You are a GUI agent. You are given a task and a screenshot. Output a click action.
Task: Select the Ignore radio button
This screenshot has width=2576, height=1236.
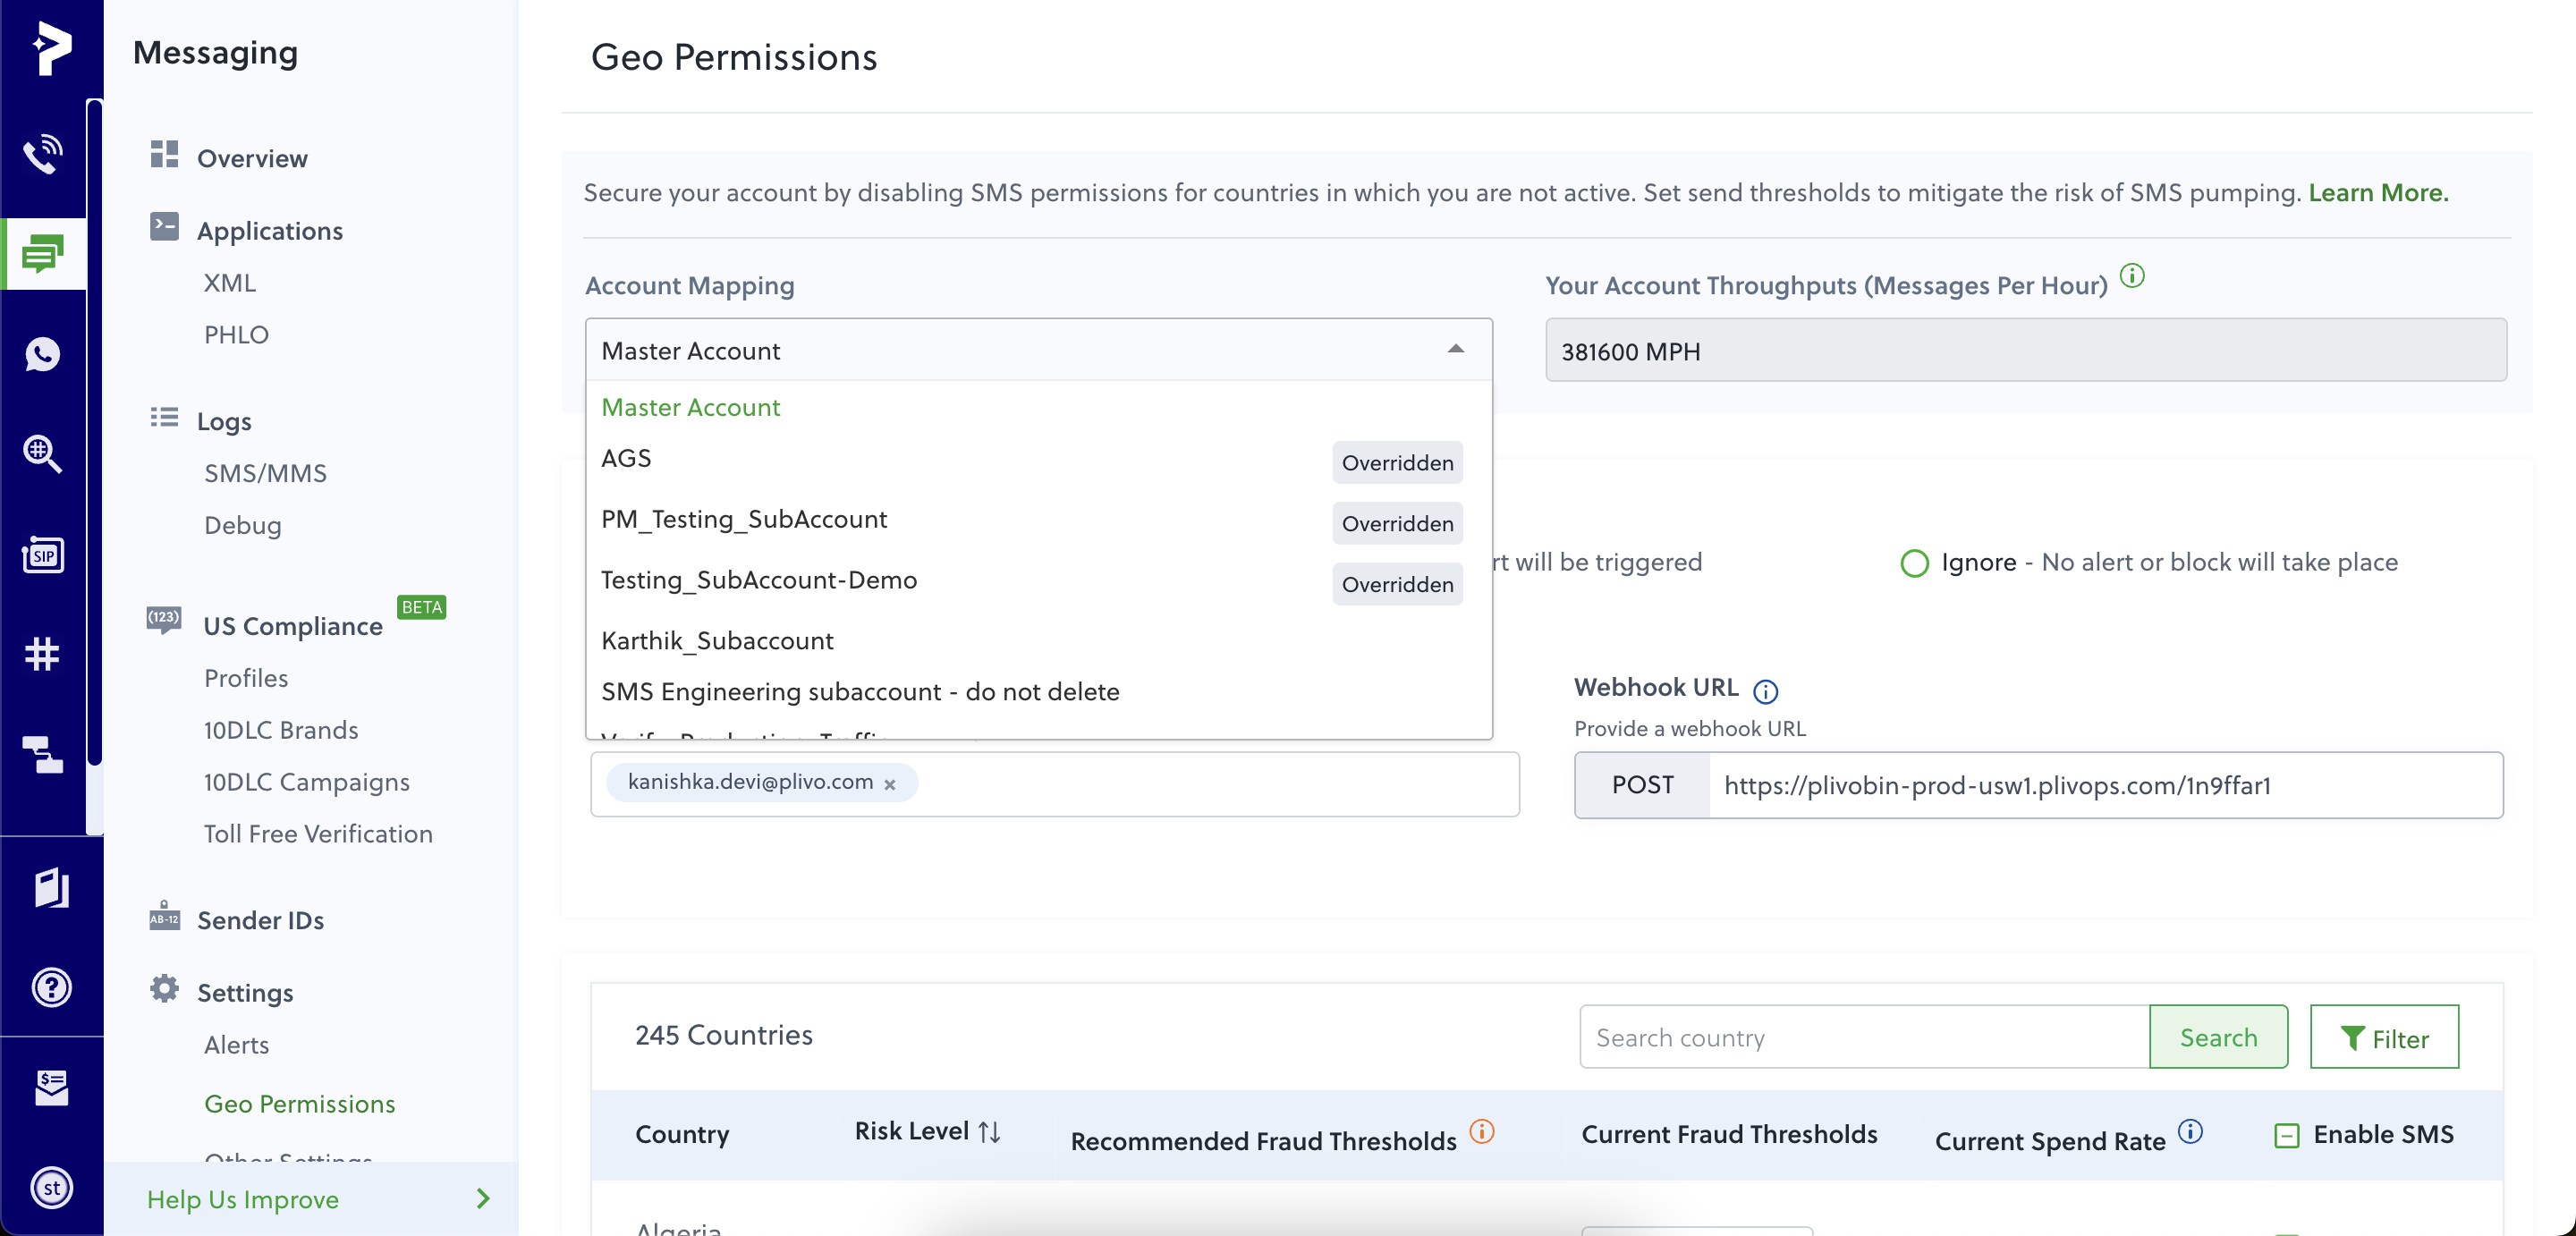(x=1914, y=563)
